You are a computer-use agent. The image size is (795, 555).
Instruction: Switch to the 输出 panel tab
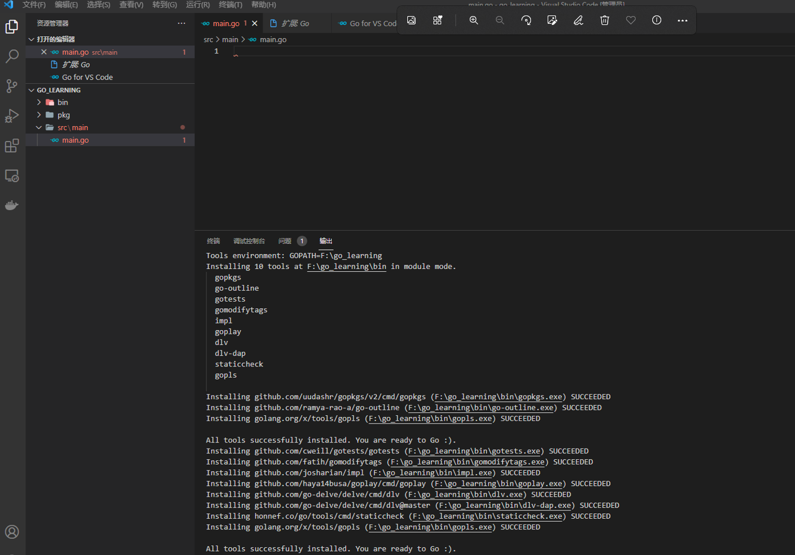coord(326,241)
